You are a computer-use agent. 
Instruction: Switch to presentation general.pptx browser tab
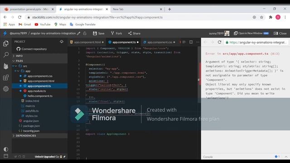coord(29,9)
